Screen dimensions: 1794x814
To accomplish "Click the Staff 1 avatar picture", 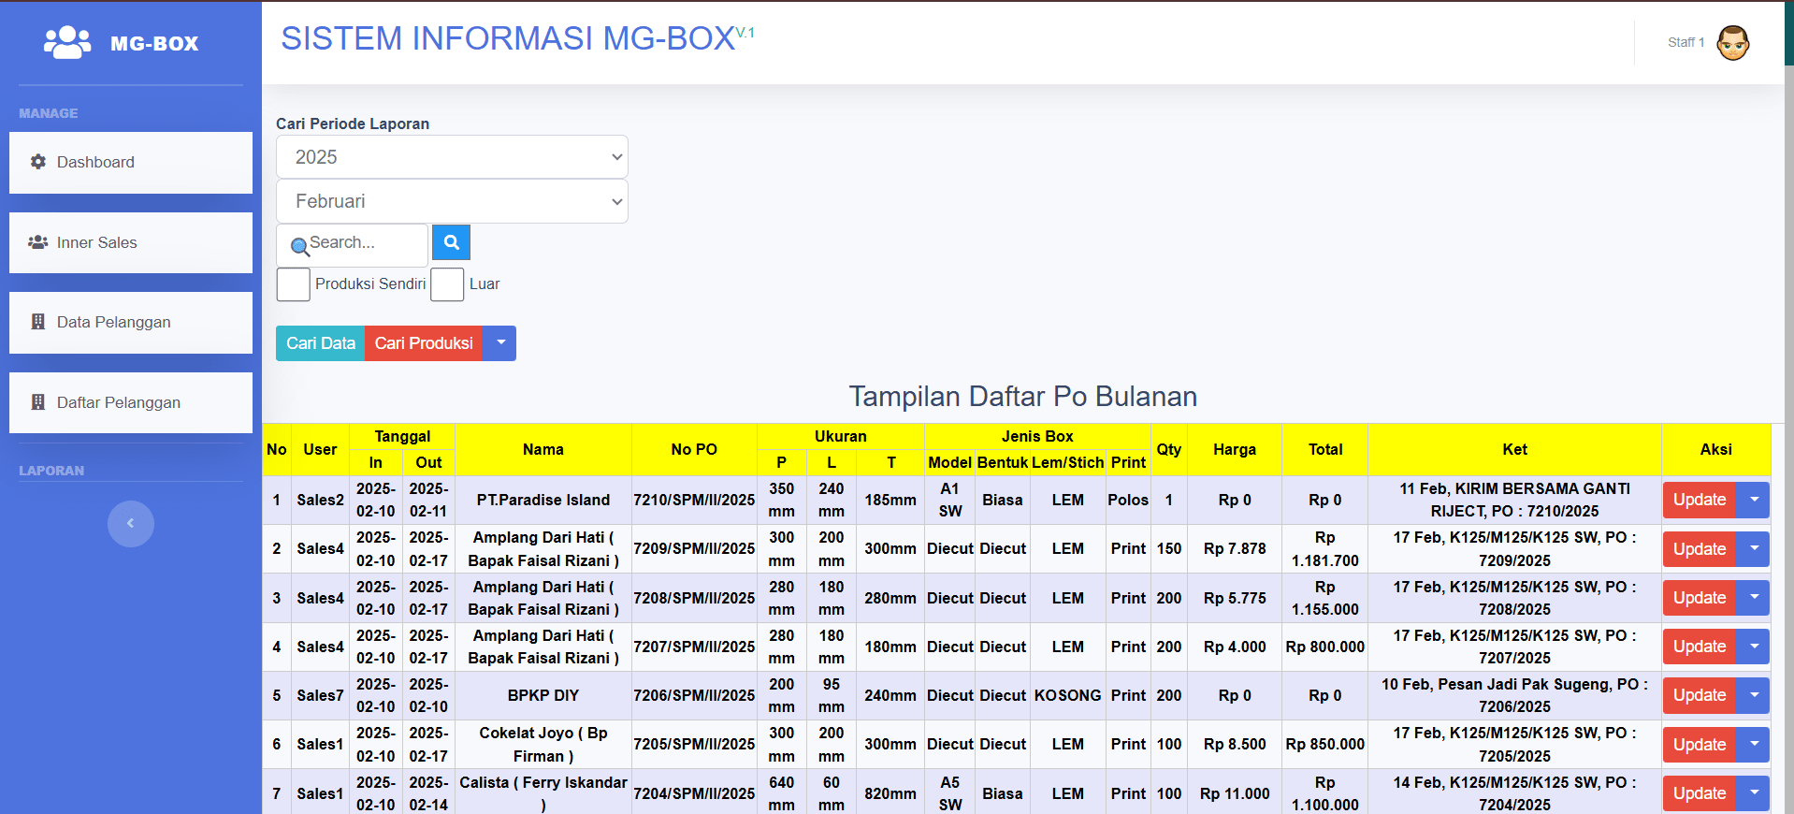I will [1732, 43].
